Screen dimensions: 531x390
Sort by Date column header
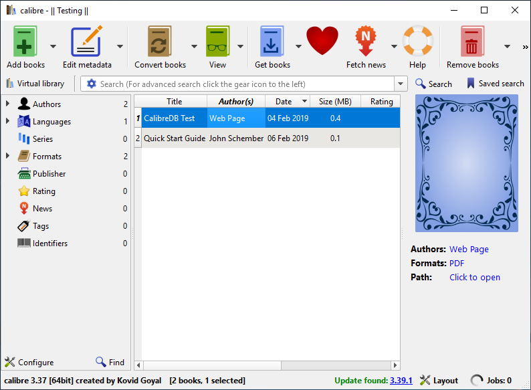coord(287,101)
